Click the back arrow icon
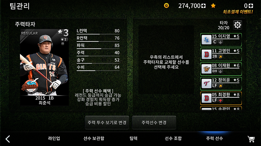The image size is (261, 146). (x=8, y=139)
